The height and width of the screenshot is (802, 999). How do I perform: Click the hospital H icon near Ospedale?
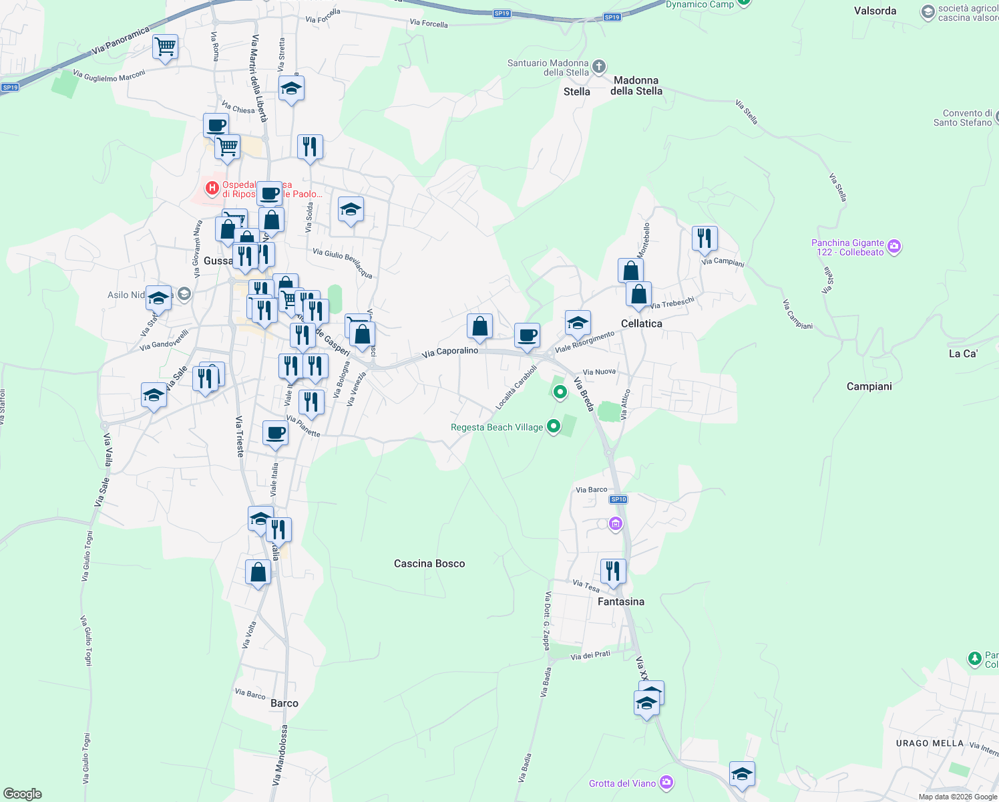point(212,188)
